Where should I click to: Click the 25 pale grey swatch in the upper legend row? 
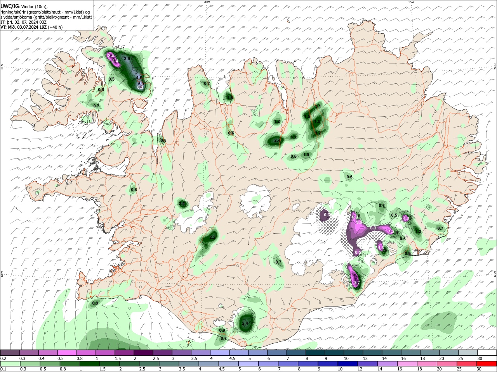coord(467,353)
